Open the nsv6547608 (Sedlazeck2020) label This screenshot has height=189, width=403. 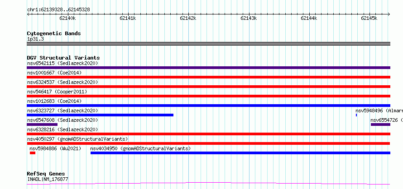pos(62,120)
